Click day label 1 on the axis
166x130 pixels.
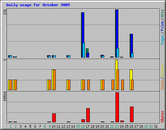[x=11, y=126]
